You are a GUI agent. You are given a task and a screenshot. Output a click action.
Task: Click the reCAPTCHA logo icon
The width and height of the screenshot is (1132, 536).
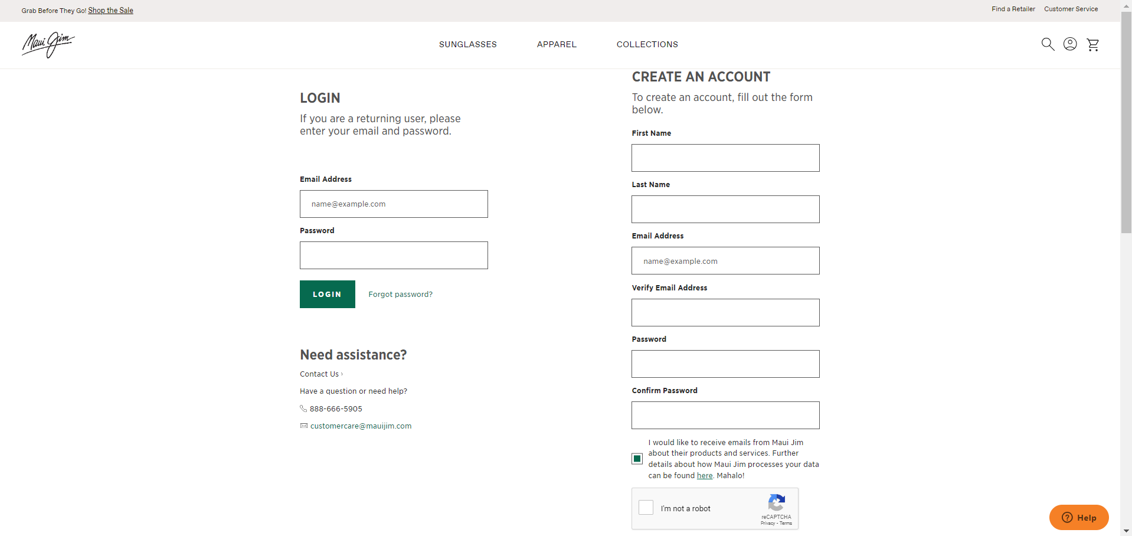click(x=776, y=503)
